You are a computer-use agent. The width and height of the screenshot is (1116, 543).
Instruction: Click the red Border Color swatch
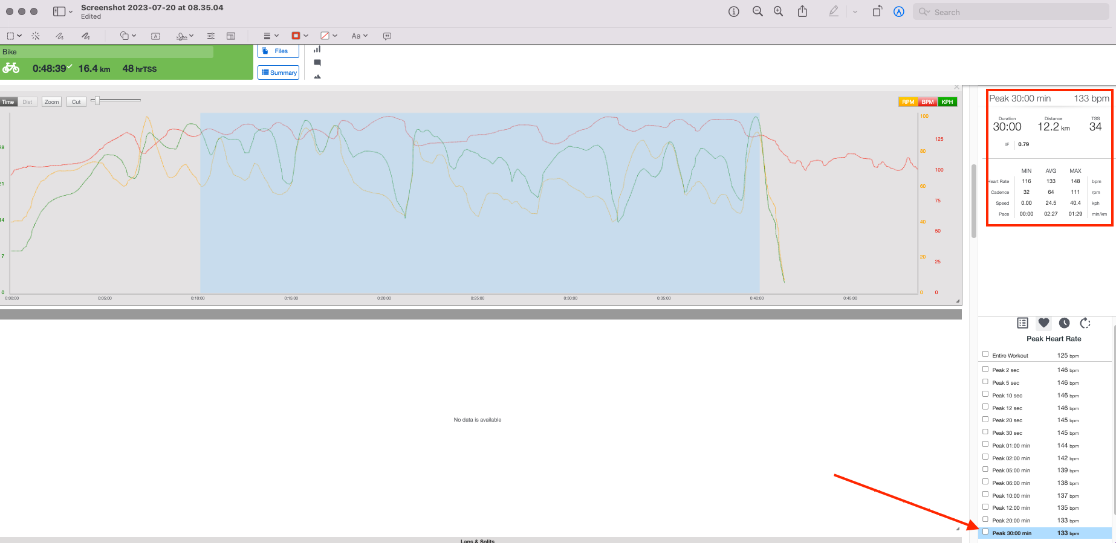point(296,36)
